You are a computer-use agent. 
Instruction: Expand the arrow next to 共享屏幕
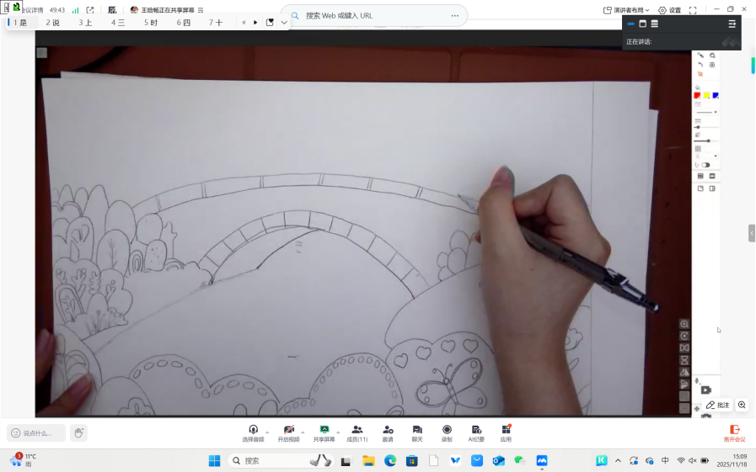(339, 432)
